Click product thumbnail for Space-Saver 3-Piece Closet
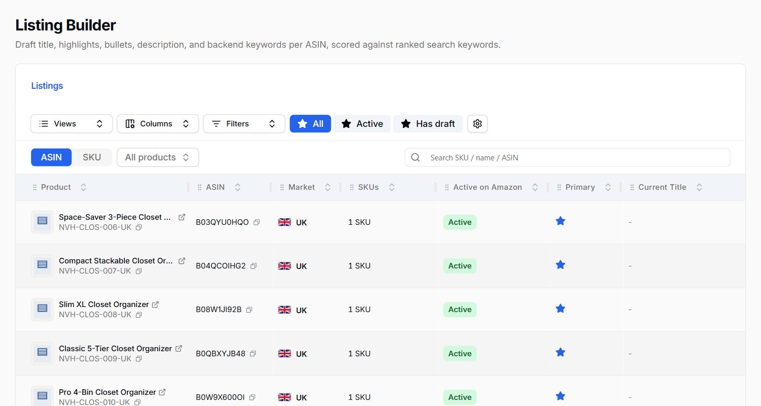The height and width of the screenshot is (406, 761). tap(43, 222)
